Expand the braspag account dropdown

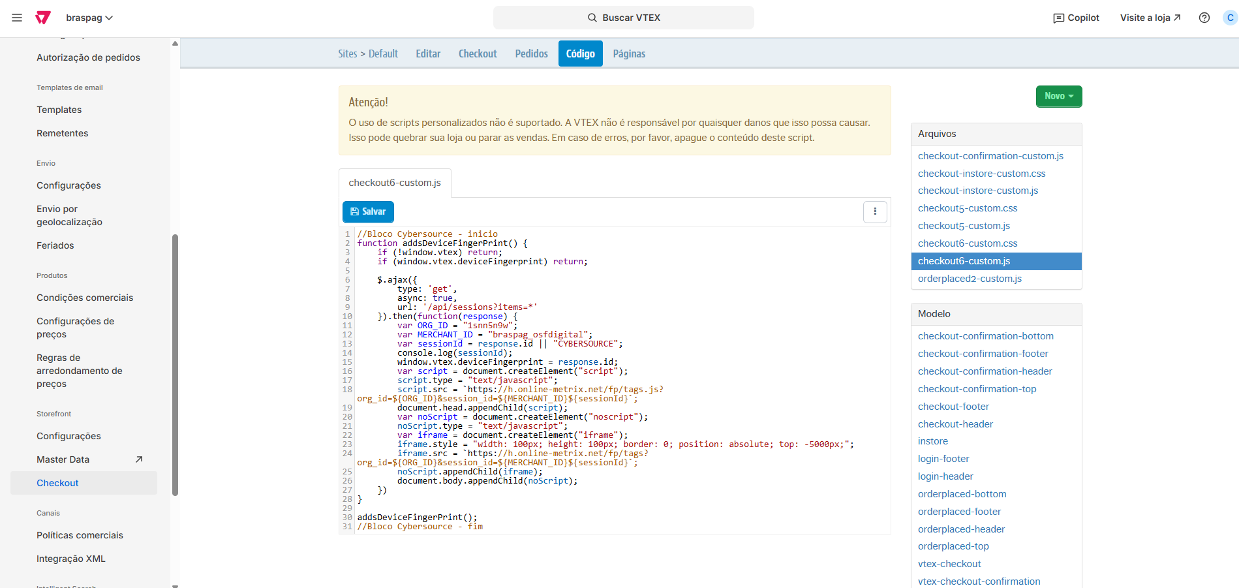click(x=89, y=18)
